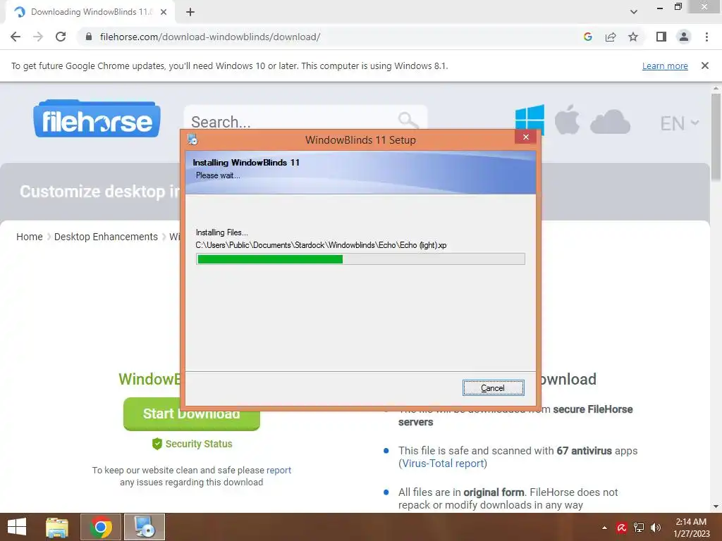Select Mac platform apple icon
Image resolution: width=722 pixels, height=541 pixels.
[567, 120]
